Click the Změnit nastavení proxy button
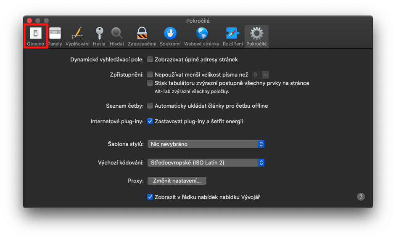 tap(177, 181)
